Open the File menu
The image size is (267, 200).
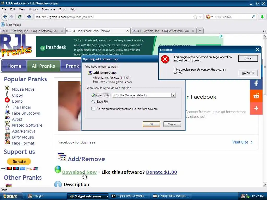4,9
